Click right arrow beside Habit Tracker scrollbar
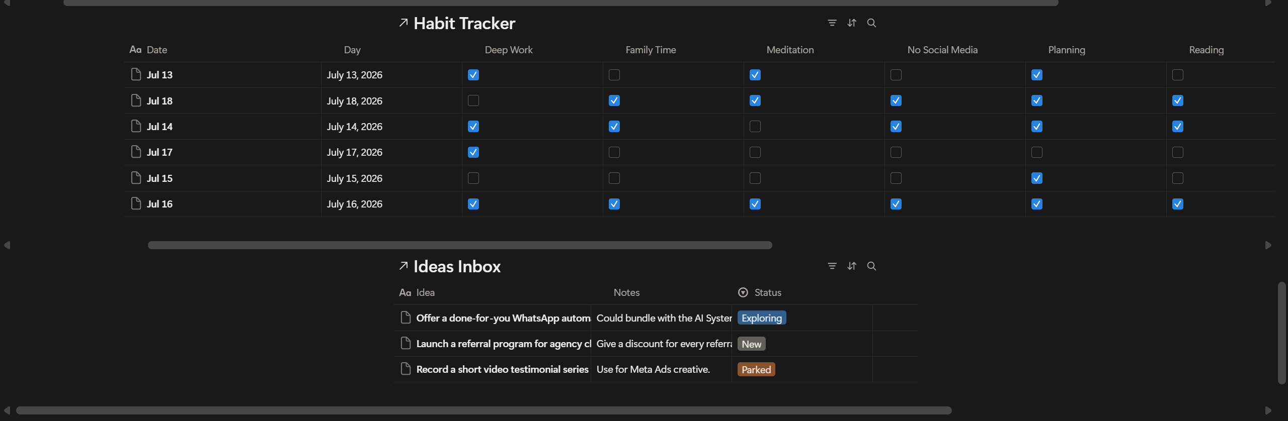Viewport: 1288px width, 421px height. click(x=1268, y=245)
